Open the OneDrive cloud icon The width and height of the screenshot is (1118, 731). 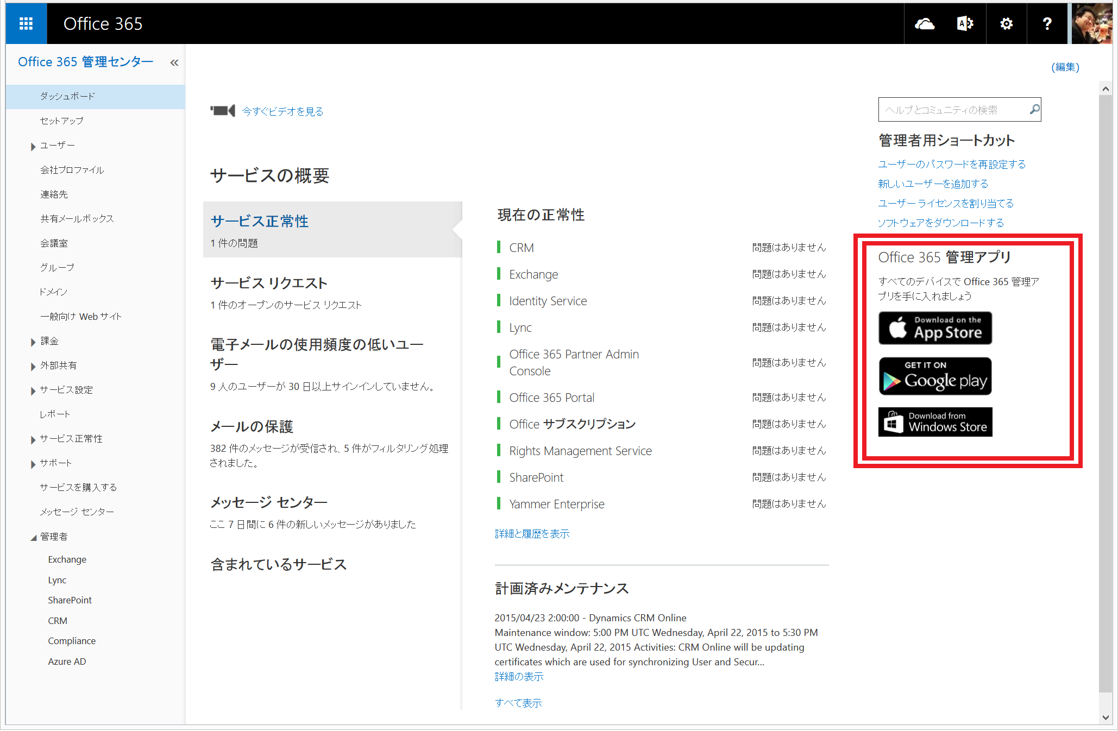point(924,23)
